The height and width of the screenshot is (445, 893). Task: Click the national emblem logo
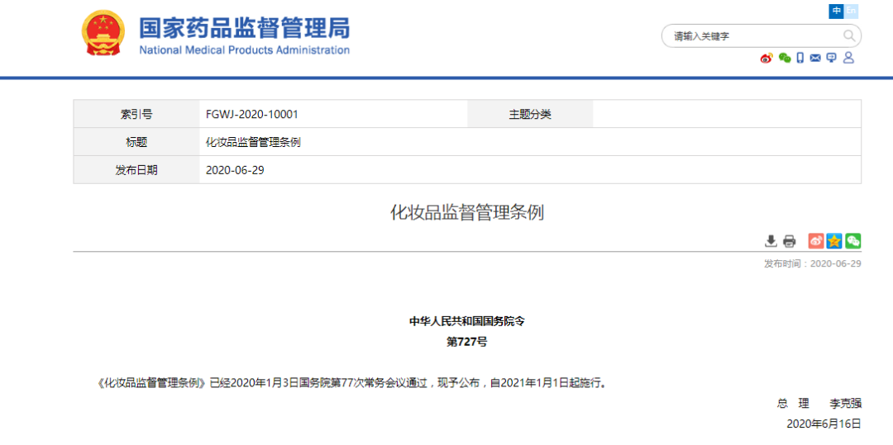[104, 33]
